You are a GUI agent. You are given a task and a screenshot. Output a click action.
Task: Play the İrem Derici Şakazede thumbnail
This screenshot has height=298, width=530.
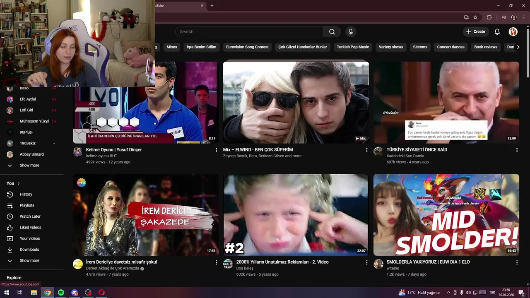point(146,215)
